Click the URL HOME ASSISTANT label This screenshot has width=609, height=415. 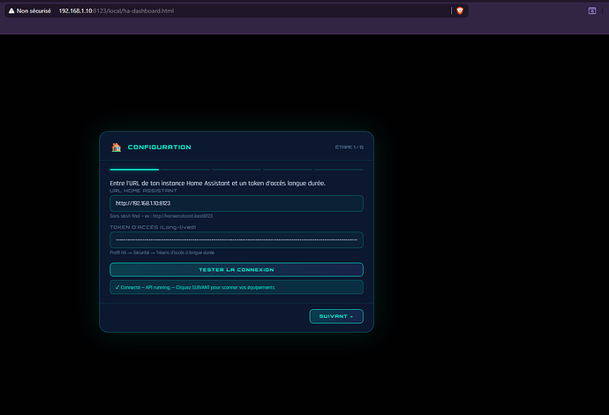pyautogui.click(x=143, y=191)
